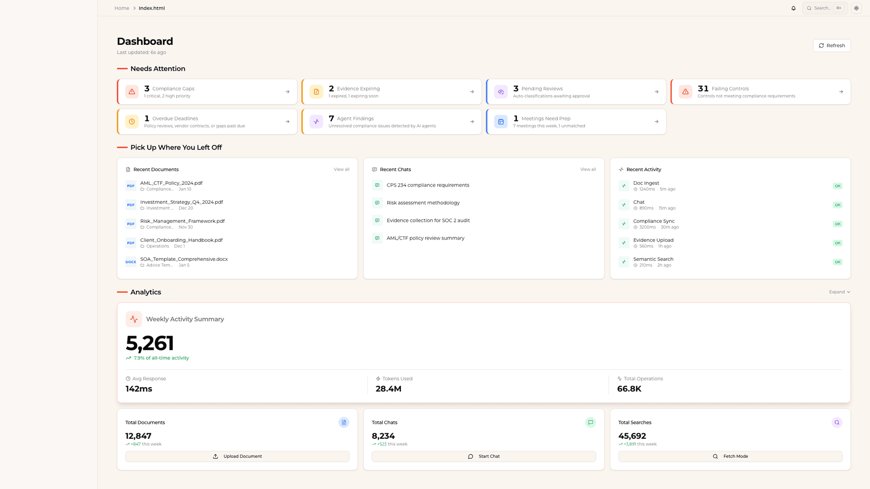Open SOA_Template_Comprehensive.docx document
Viewport: 870px width, 489px height.
(x=237, y=262)
